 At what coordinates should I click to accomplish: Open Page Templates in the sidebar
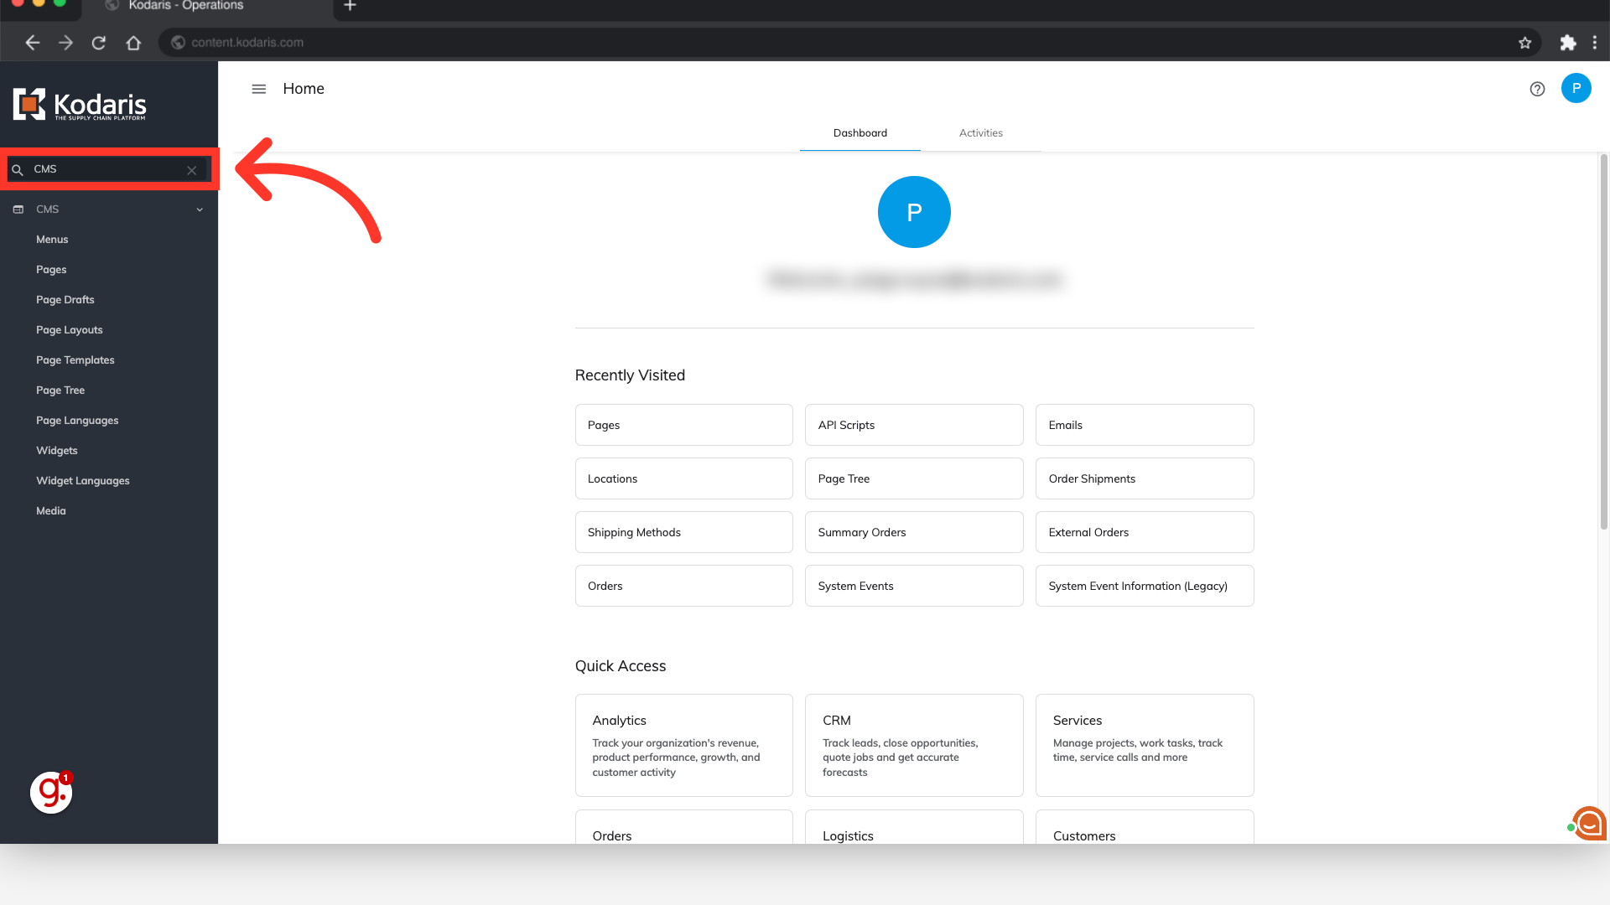[75, 360]
